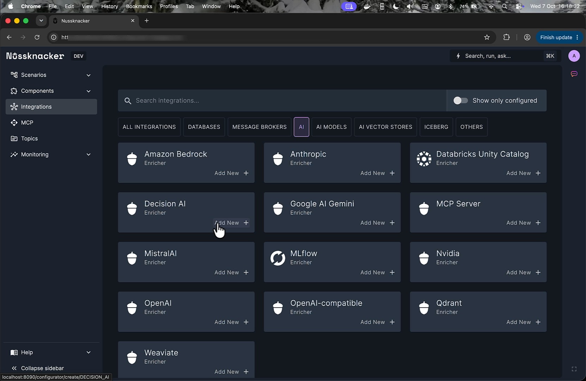Click the chat feedback icon on right edge

click(x=574, y=74)
